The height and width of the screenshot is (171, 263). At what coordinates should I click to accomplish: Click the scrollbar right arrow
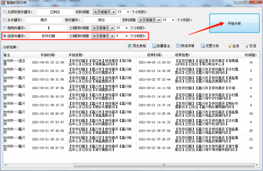pyautogui.click(x=257, y=165)
